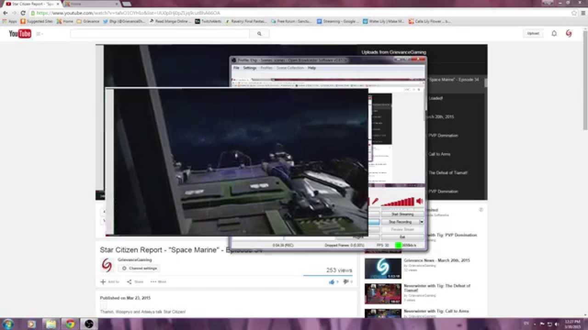The height and width of the screenshot is (330, 588).
Task: Open Chrome from the taskbar
Action: tap(70, 324)
